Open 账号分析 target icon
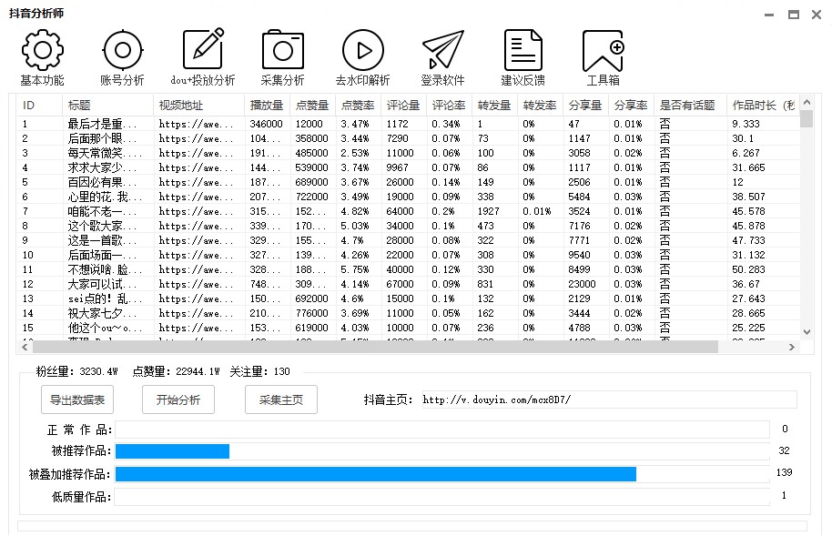 [x=123, y=50]
